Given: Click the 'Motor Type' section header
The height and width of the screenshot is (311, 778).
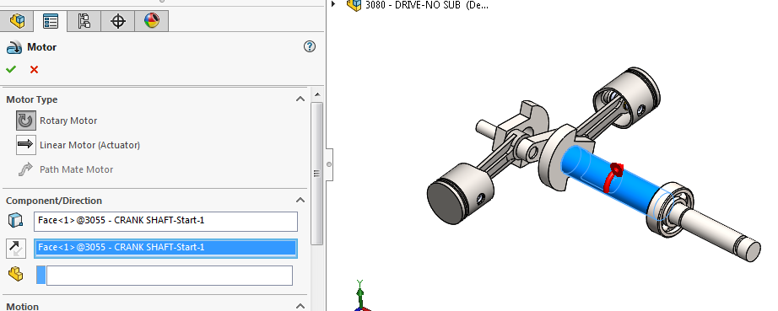Looking at the screenshot, I should [32, 99].
